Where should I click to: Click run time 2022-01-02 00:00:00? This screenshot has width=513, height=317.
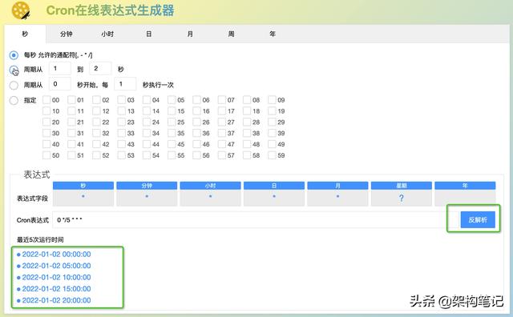coord(56,255)
